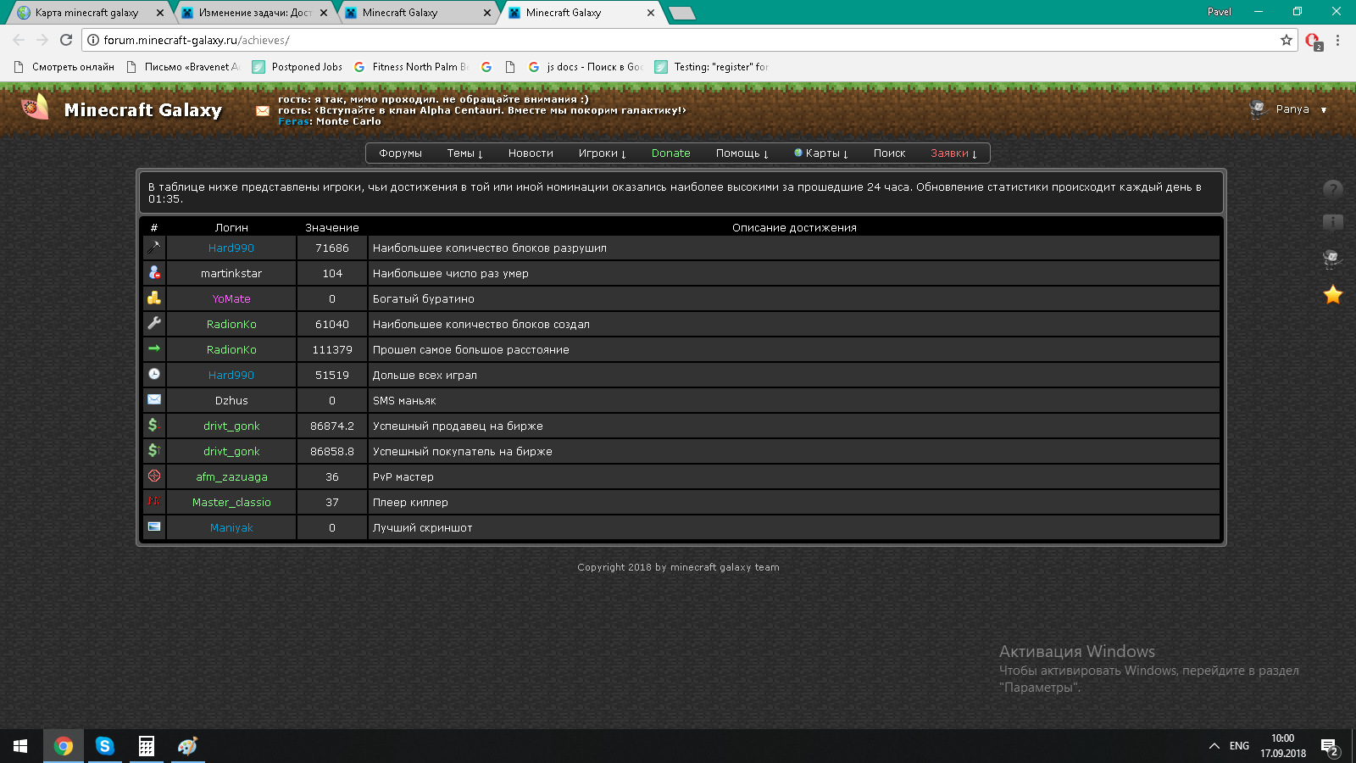Click the red PK icon in Master_classio row
The height and width of the screenshot is (763, 1356).
pos(154,502)
